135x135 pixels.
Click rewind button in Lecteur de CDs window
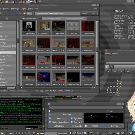point(115,71)
